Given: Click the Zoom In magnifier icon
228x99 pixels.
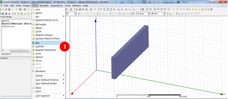Looking at the screenshot, I should (x=126, y=9).
